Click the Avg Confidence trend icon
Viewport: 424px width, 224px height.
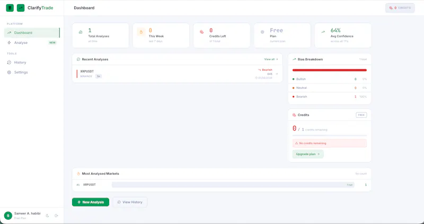click(x=323, y=32)
